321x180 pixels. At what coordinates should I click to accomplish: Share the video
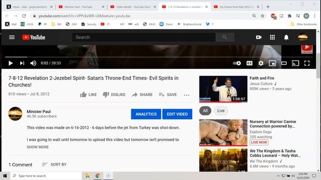142,94
